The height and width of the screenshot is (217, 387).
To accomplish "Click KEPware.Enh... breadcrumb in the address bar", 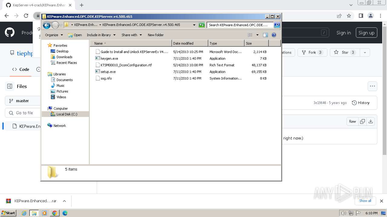I will click(86, 25).
